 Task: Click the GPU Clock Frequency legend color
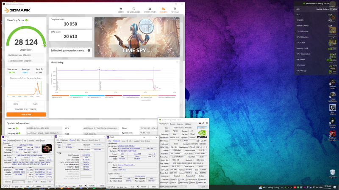(167, 95)
